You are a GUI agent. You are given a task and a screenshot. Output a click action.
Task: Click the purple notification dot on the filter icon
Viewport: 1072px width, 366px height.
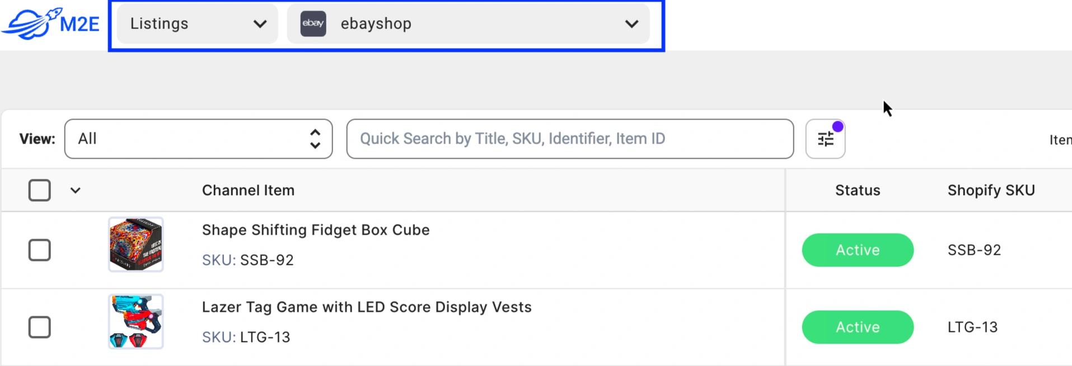(x=837, y=126)
